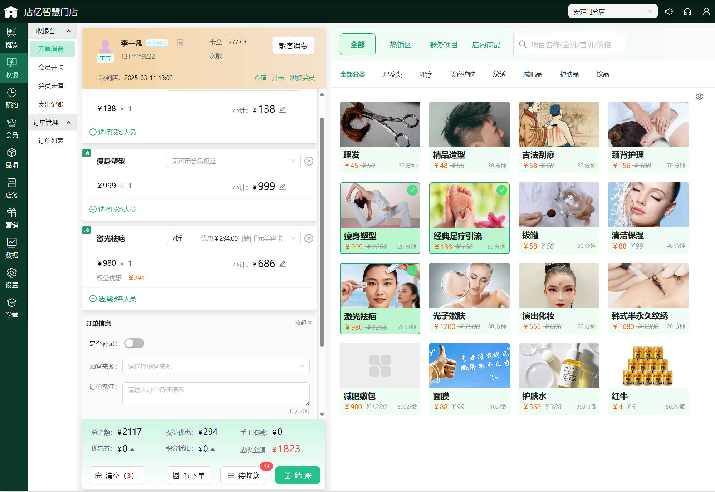Remove 激光祛疤 item with X icon
Image resolution: width=715 pixels, height=492 pixels.
coord(309,238)
